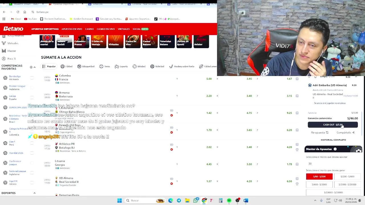Click the Re-apuesta repeat icon
This screenshot has height=205, width=365.
click(x=327, y=132)
